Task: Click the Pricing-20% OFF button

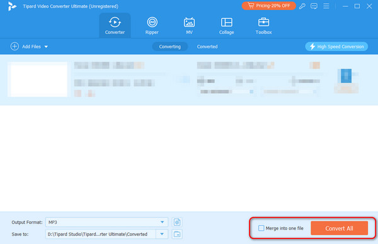Action: click(x=268, y=6)
